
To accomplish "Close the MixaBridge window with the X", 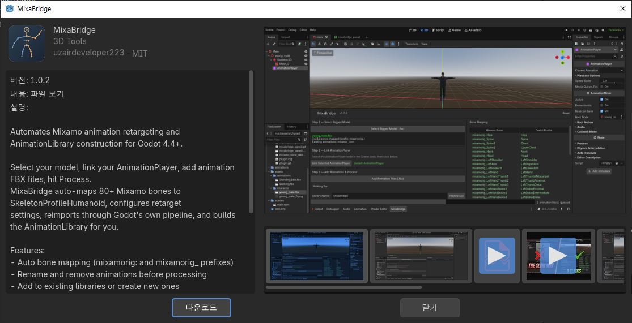I will point(623,8).
